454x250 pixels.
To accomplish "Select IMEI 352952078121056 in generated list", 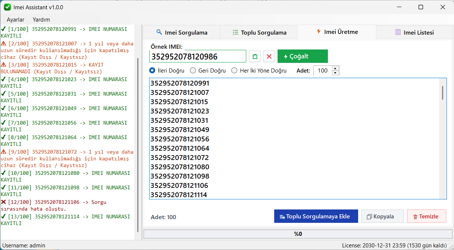I will 180,139.
